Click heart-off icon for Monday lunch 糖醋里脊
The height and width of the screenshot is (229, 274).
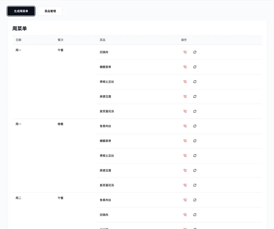(x=185, y=67)
